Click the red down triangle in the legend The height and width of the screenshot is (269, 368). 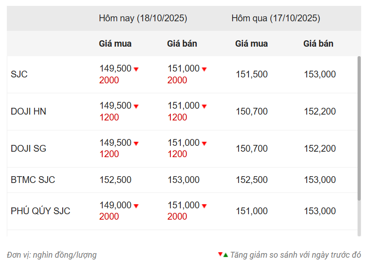[x=220, y=254]
